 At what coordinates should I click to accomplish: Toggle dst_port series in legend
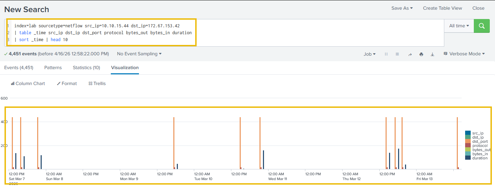(477, 141)
